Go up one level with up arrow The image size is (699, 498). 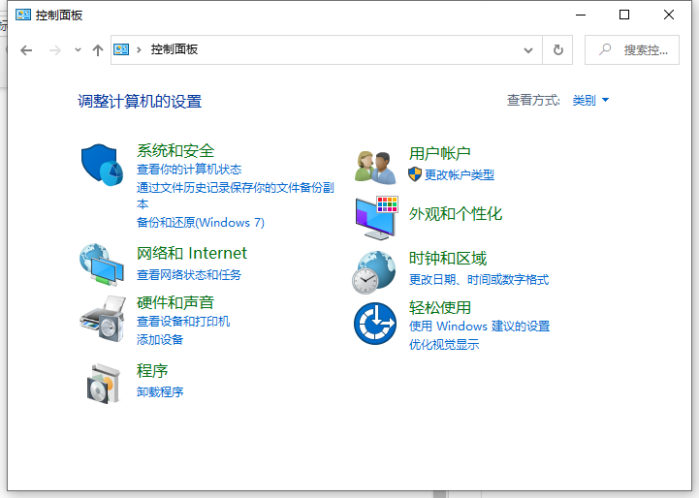(x=97, y=50)
